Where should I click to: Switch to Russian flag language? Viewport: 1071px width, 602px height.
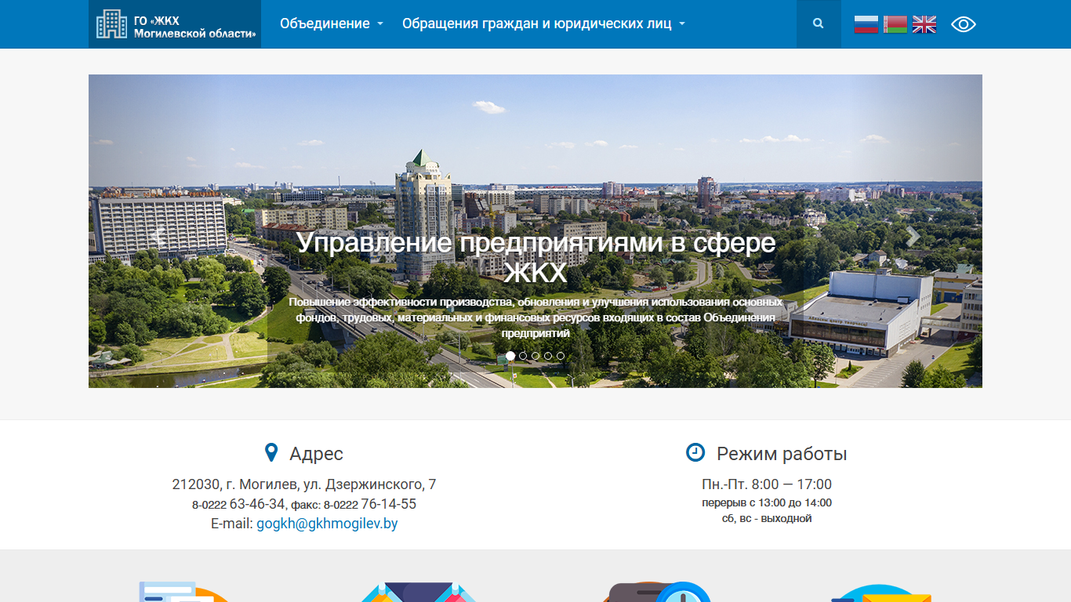[866, 24]
